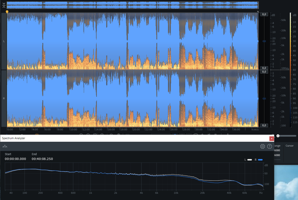Image resolution: width=298 pixels, height=200 pixels.
Task: Click the end-of-file triangle marker above spectrogram
Action: (258, 12)
